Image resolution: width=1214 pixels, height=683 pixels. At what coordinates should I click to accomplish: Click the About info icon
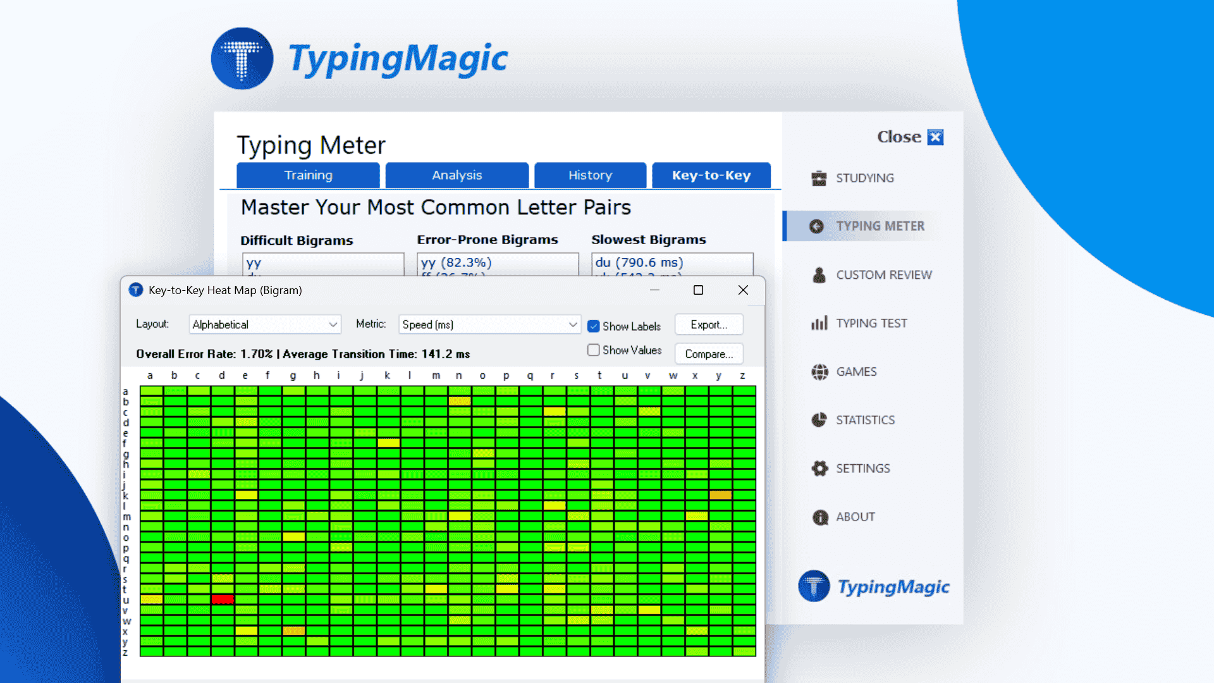tap(819, 517)
